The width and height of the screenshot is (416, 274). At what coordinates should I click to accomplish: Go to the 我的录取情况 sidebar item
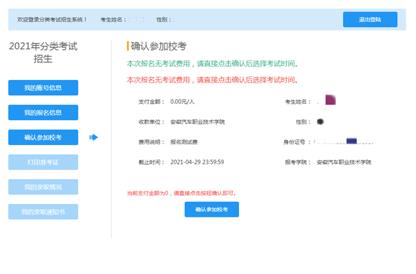pos(43,187)
